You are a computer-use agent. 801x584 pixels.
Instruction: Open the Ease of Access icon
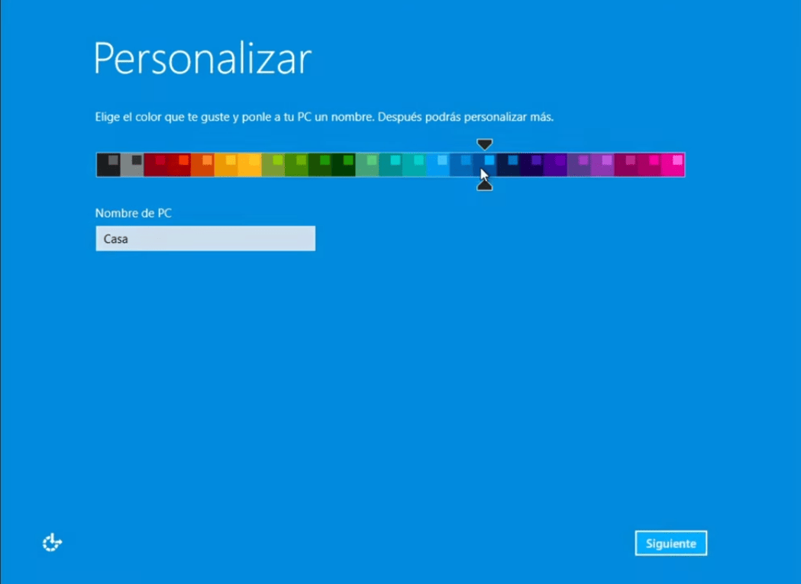(52, 543)
